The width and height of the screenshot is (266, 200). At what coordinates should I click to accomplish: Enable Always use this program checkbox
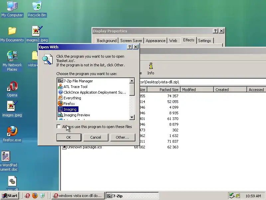click(x=59, y=127)
